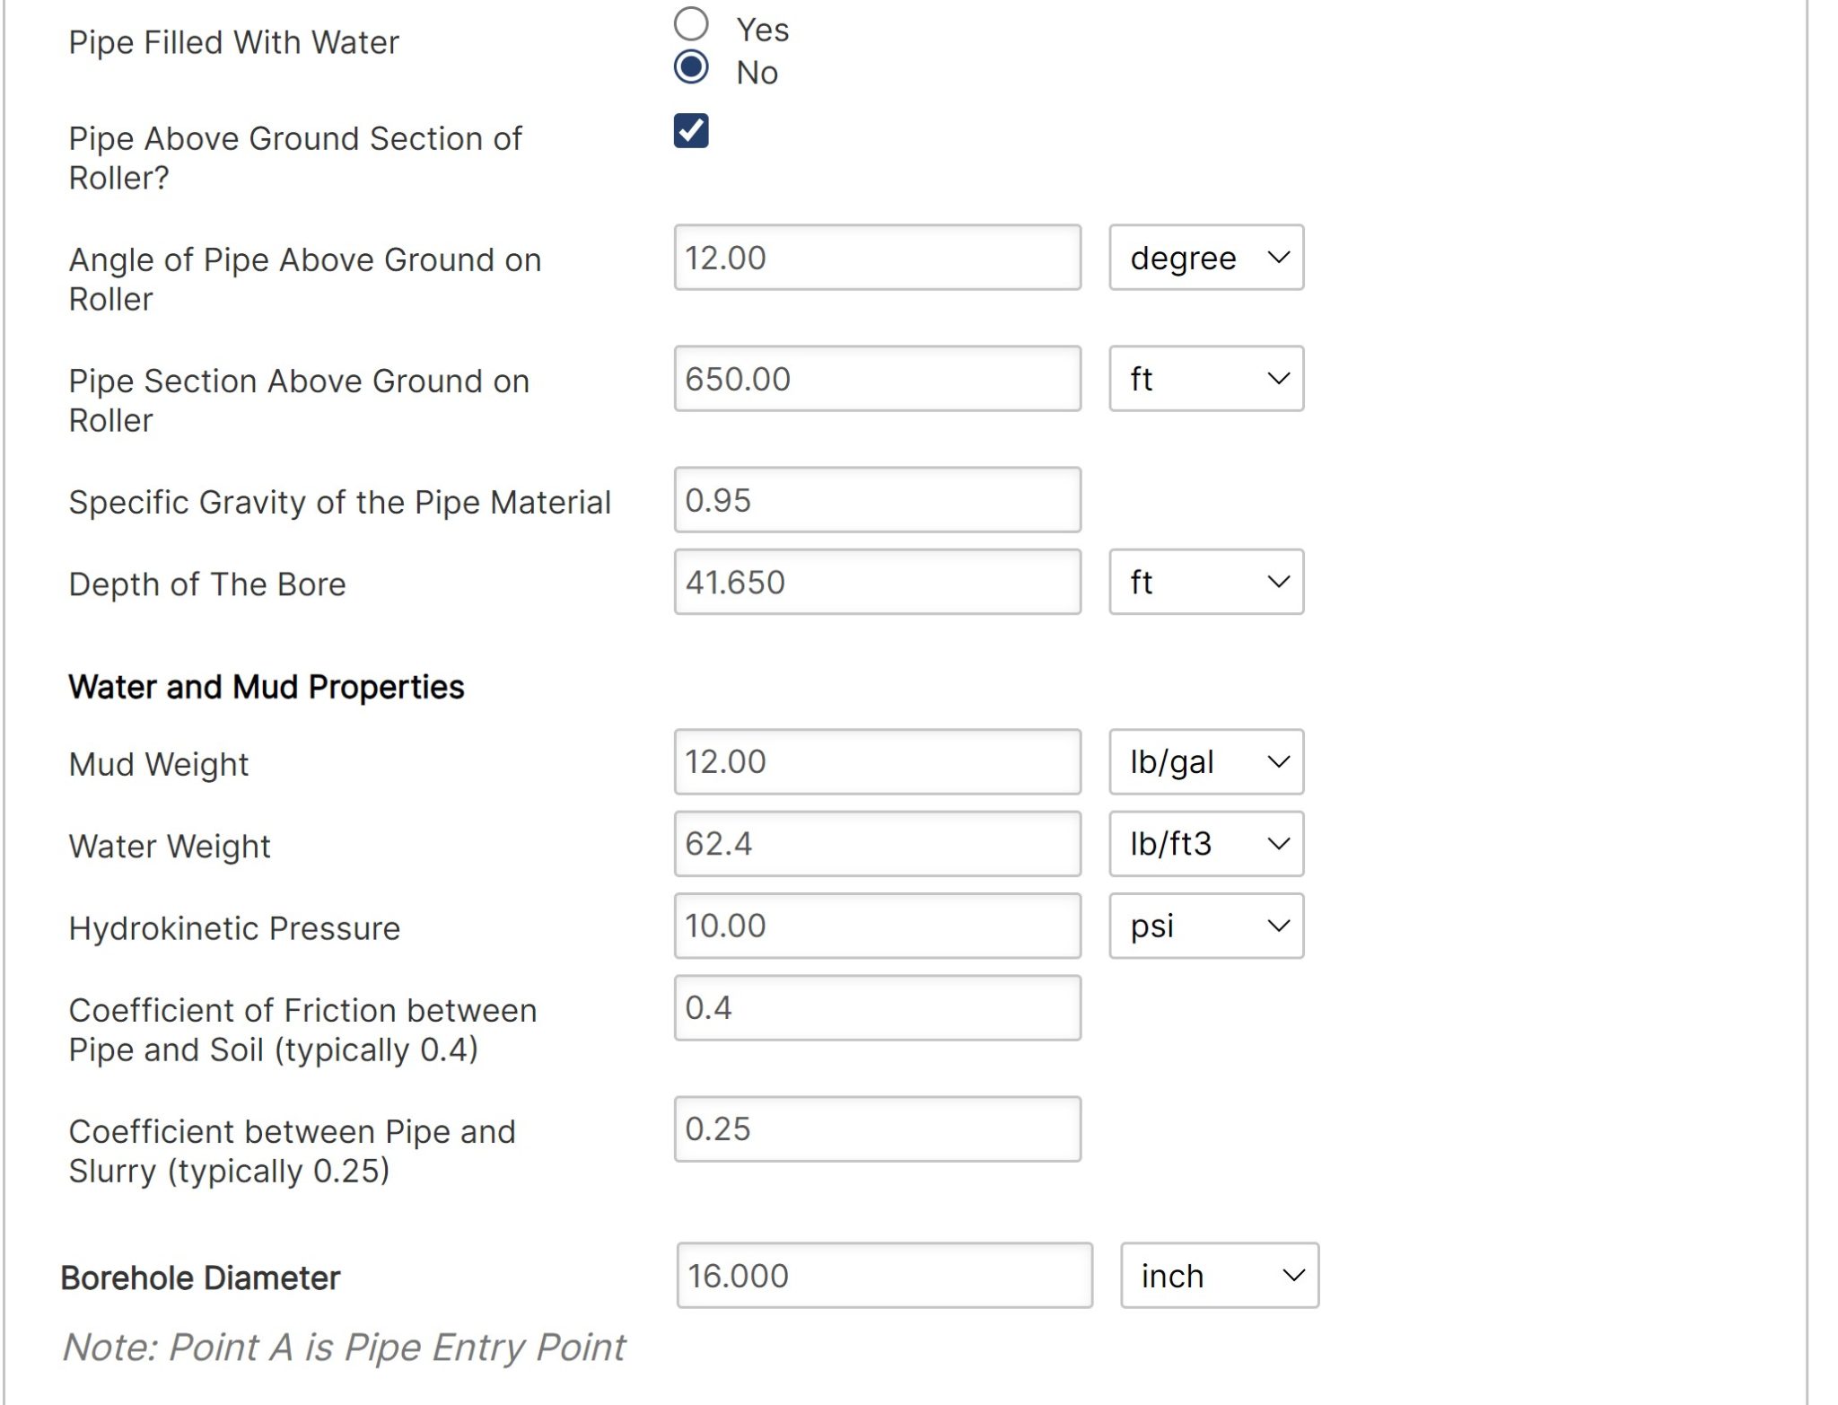Open the degree unit dropdown
The image size is (1838, 1405).
[1205, 258]
